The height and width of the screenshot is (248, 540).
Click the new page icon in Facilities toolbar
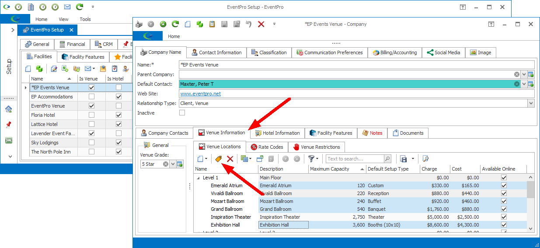tap(28, 69)
